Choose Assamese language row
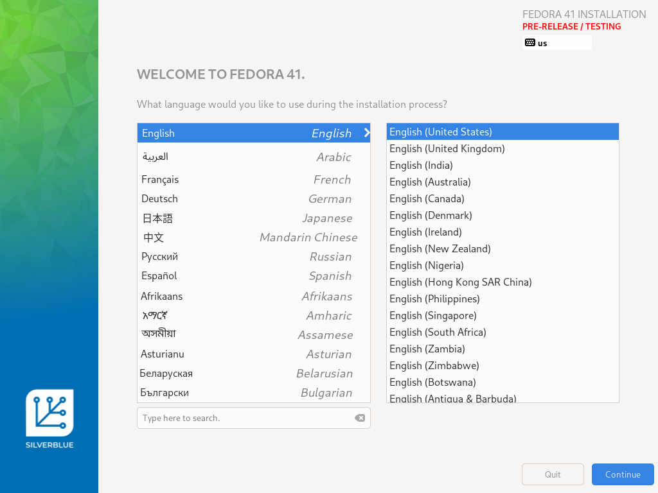The width and height of the screenshot is (658, 493). 253,335
